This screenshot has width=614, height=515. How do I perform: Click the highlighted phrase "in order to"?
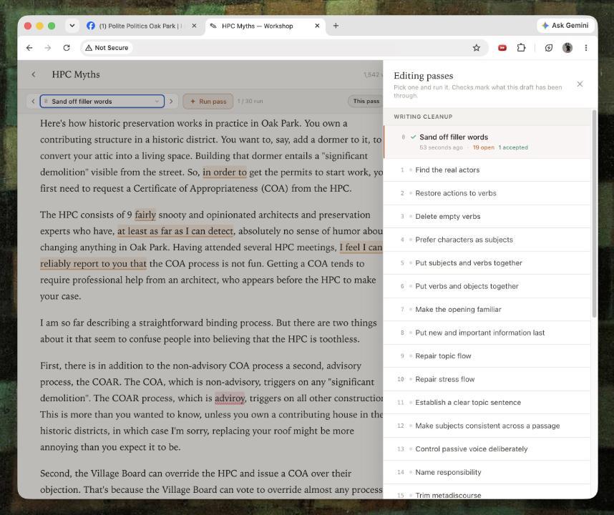click(225, 172)
